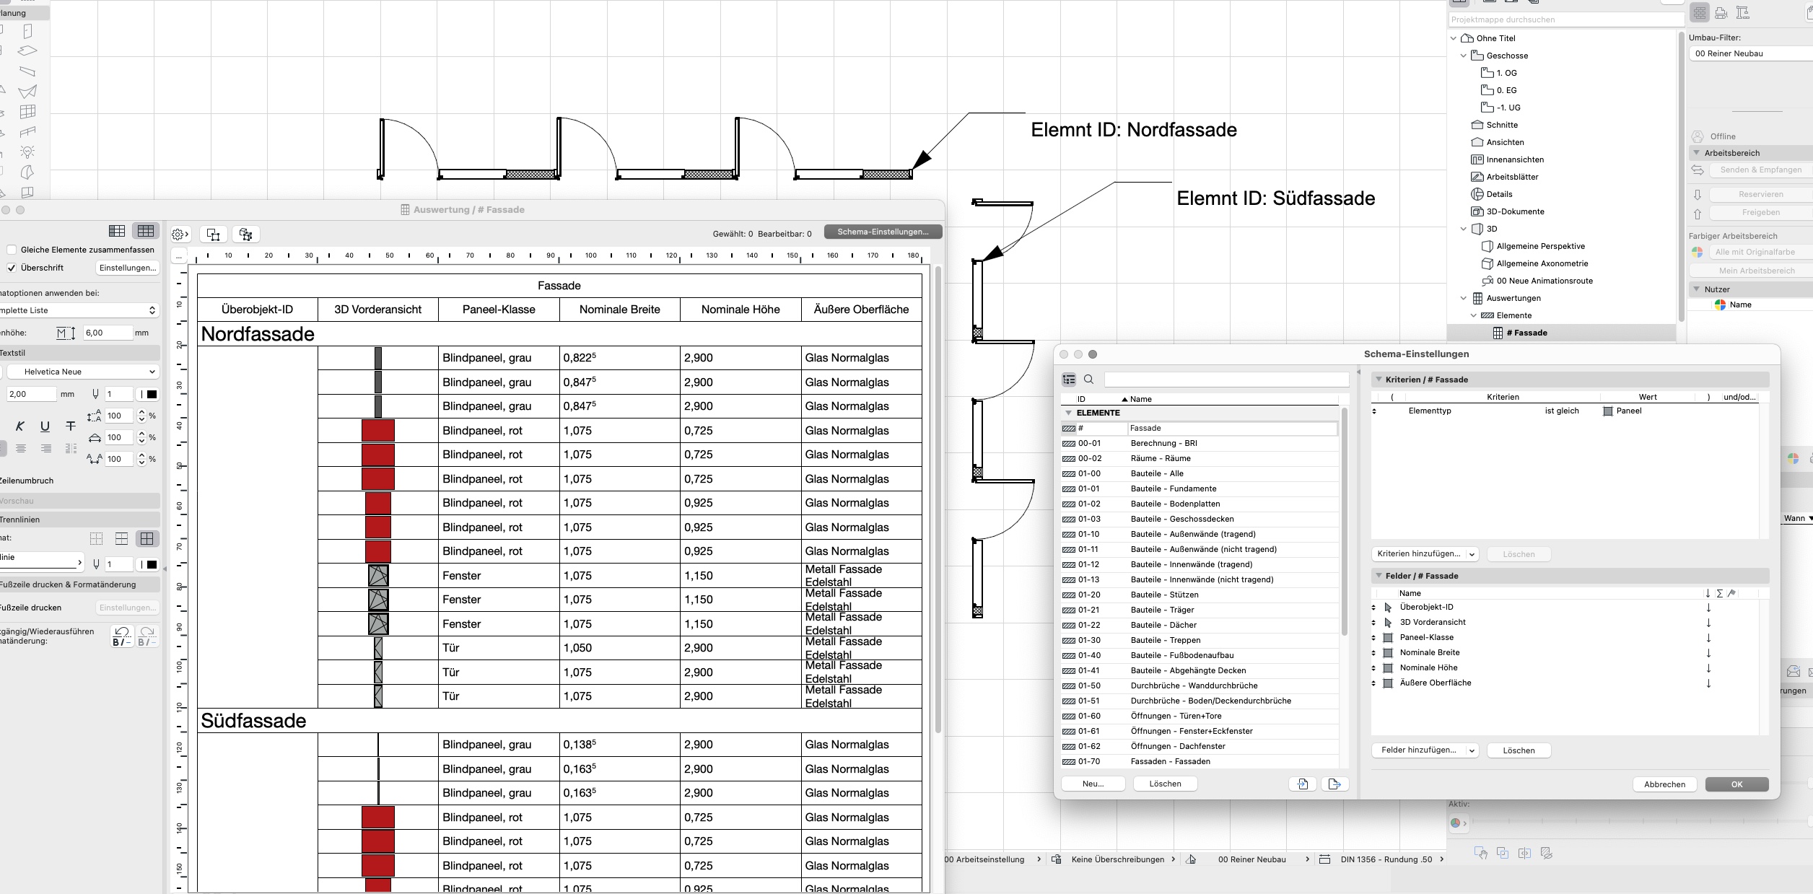Click the import schema icon button
Viewport: 1813px width, 894px height.
1303,784
